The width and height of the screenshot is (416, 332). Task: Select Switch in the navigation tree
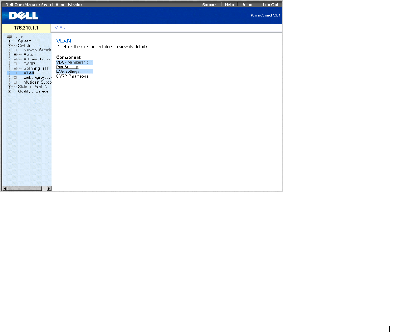click(x=24, y=46)
